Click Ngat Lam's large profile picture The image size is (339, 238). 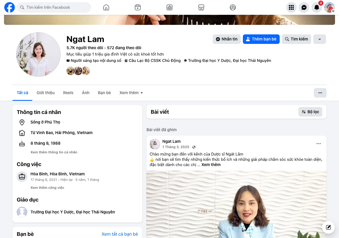pos(38,54)
